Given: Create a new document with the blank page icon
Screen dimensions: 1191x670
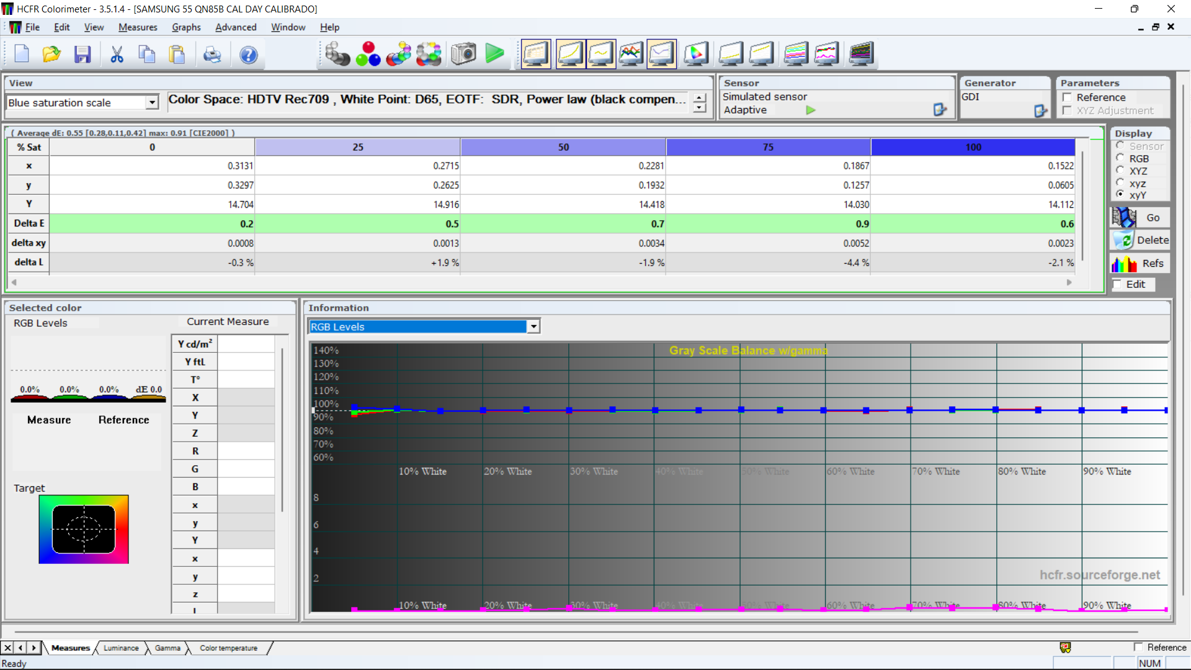Looking at the screenshot, I should click(x=22, y=55).
